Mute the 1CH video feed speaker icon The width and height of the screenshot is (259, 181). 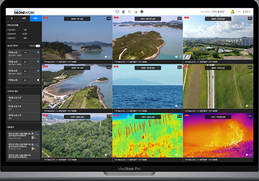[106, 57]
